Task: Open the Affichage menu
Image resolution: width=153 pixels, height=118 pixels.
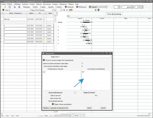Action: point(17,4)
